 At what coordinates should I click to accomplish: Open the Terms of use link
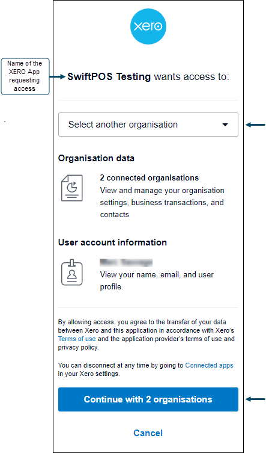coord(77,339)
